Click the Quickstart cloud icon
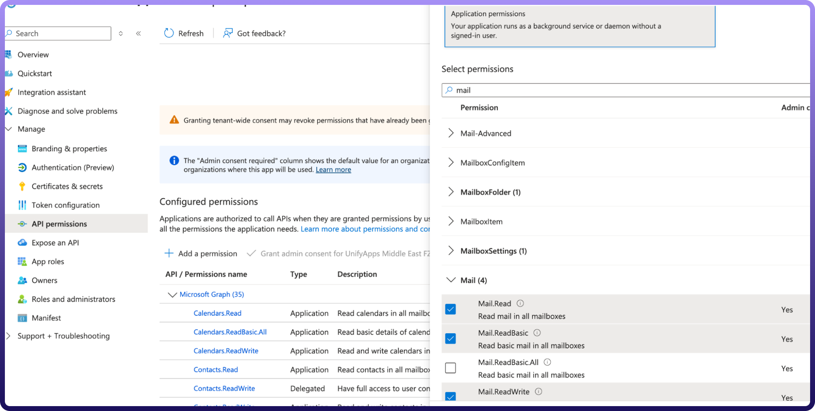Screen dimensions: 815x411 [9, 73]
